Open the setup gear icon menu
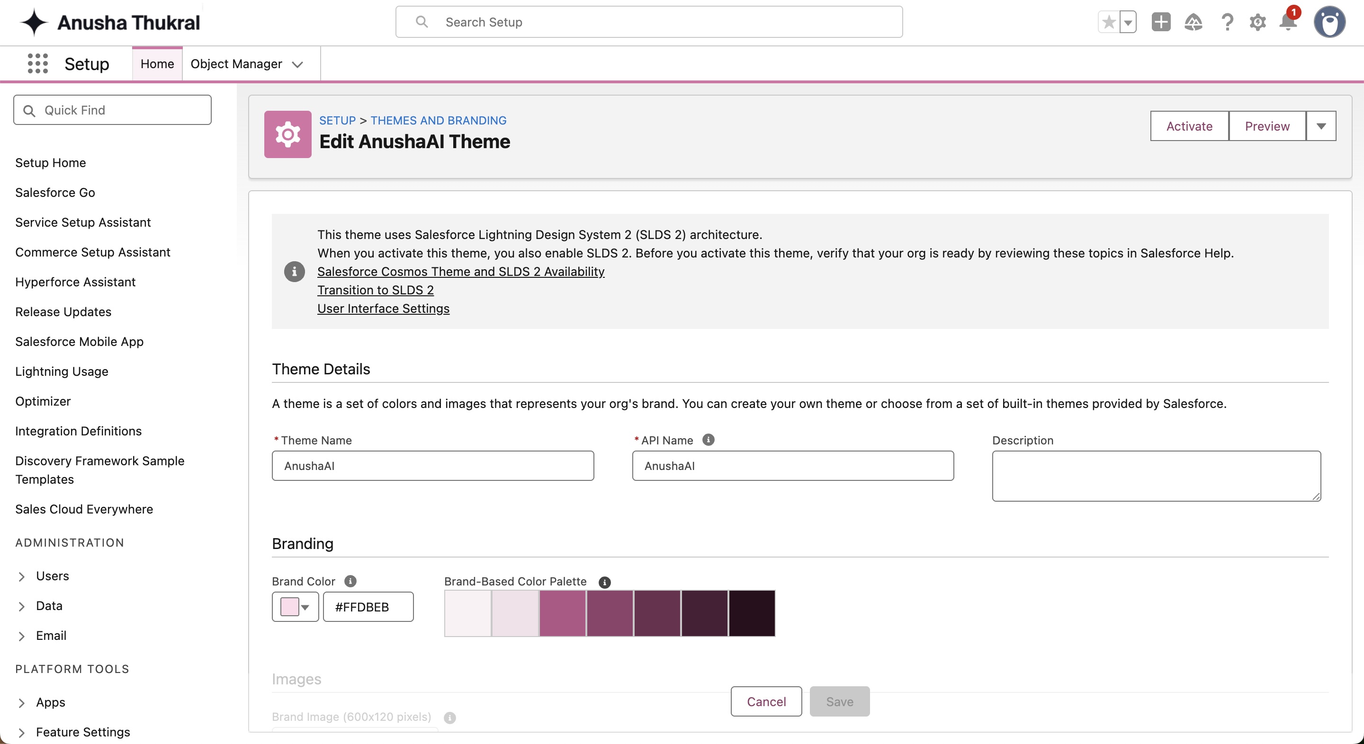The image size is (1364, 744). (1257, 22)
